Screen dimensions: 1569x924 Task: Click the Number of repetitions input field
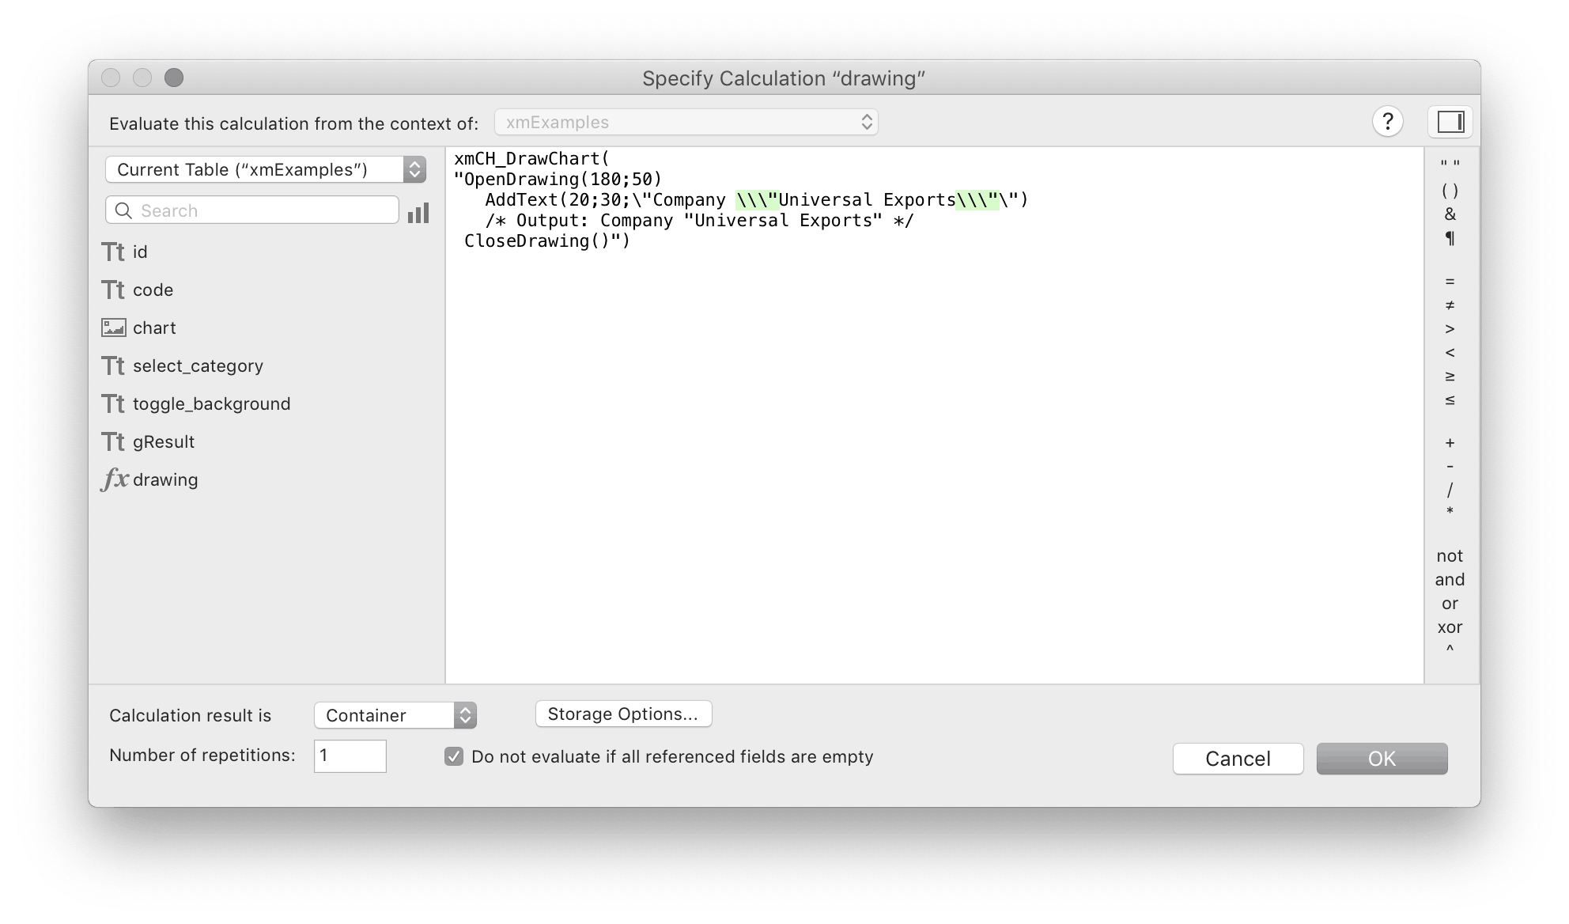coord(350,756)
